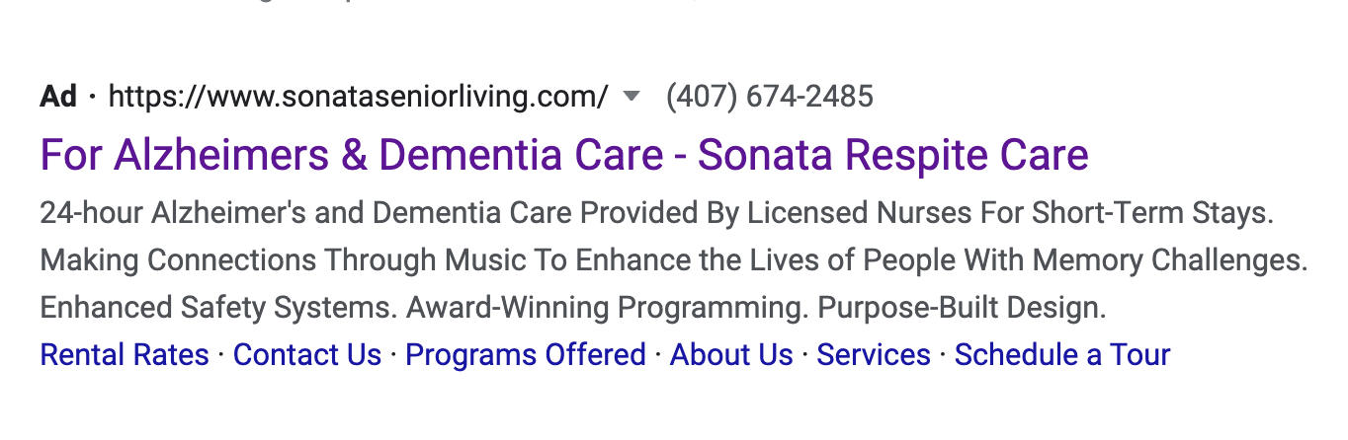This screenshot has width=1348, height=440.
Task: Click the Making Connections Through Music sentence
Action: click(674, 260)
